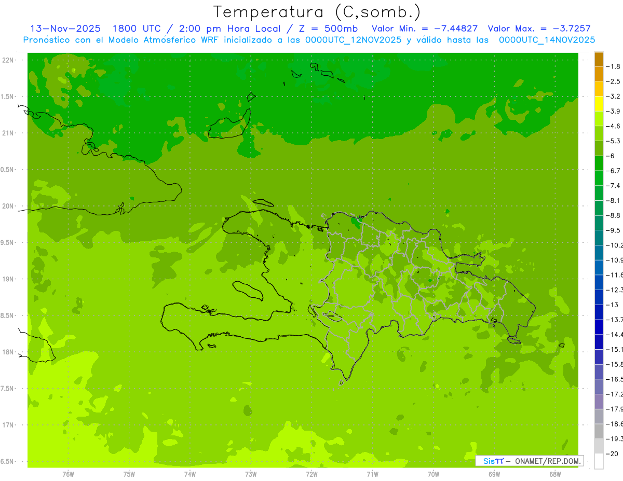Click "0000UTC_14NOV2025" in the forecast line
Image resolution: width=623 pixels, height=481 pixels.
(x=547, y=40)
